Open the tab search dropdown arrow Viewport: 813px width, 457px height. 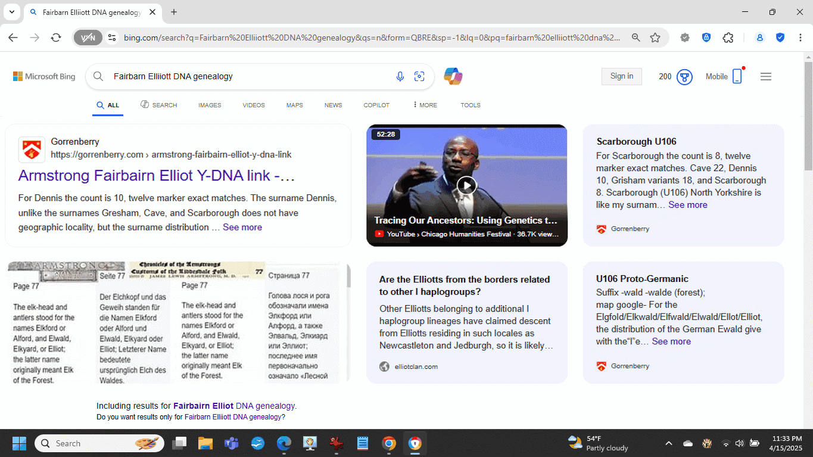11,12
